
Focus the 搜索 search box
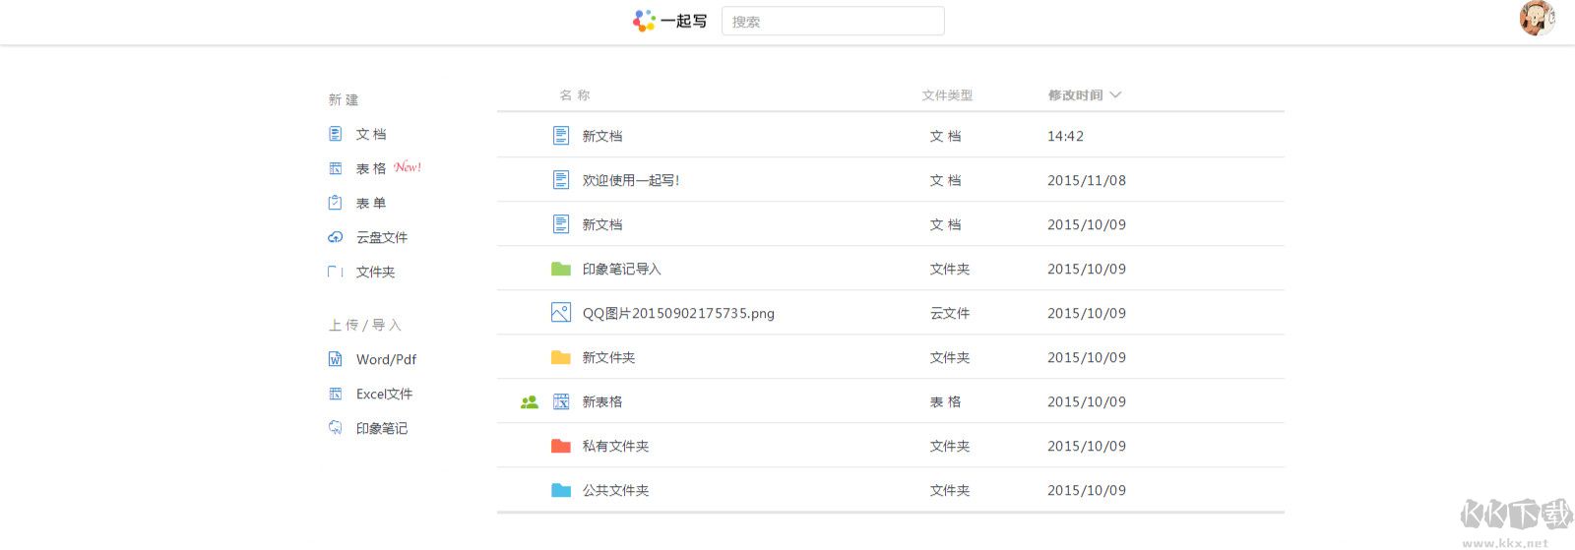coord(833,21)
